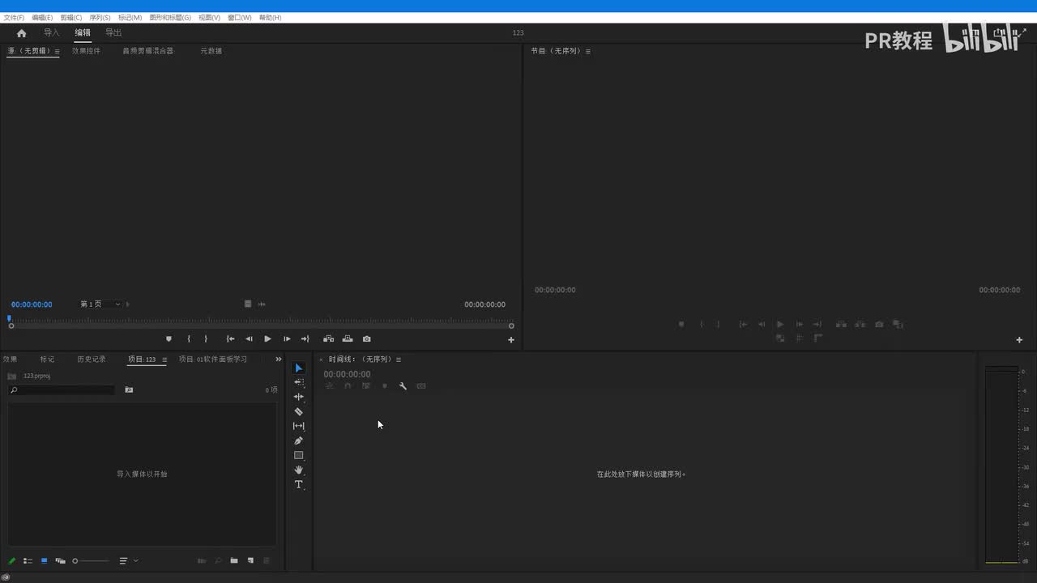The width and height of the screenshot is (1037, 583).
Task: Open the Program panel menu next to 节目:(无序列)
Action: (x=588, y=51)
